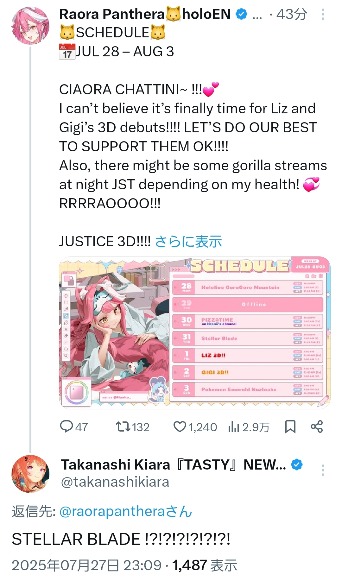Like the schedule tweet with heart icon
Viewport: 342px width, 581px height.
[195, 427]
